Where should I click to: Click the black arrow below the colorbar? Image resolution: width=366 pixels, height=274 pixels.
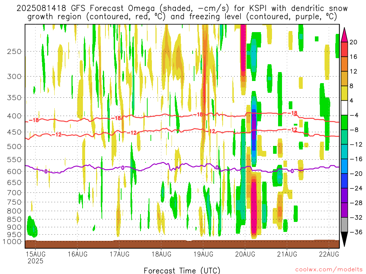(344, 239)
